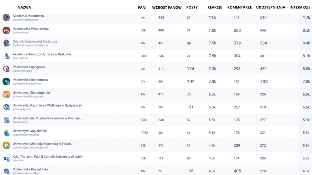Open the Akademia Pożarnicza page name

28,16
